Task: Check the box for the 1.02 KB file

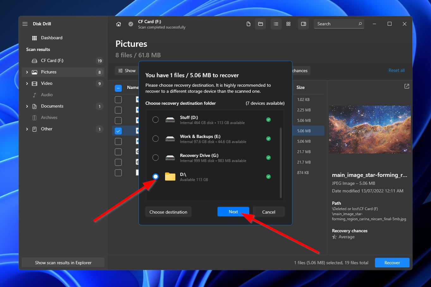Action: (118, 100)
